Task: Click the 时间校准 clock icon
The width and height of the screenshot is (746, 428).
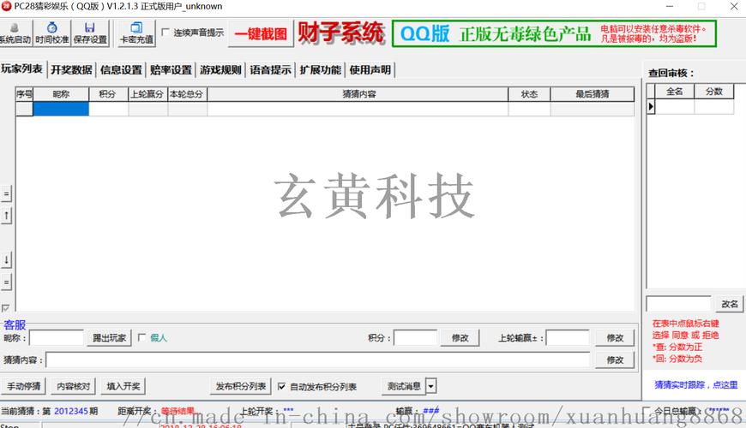Action: point(51,33)
